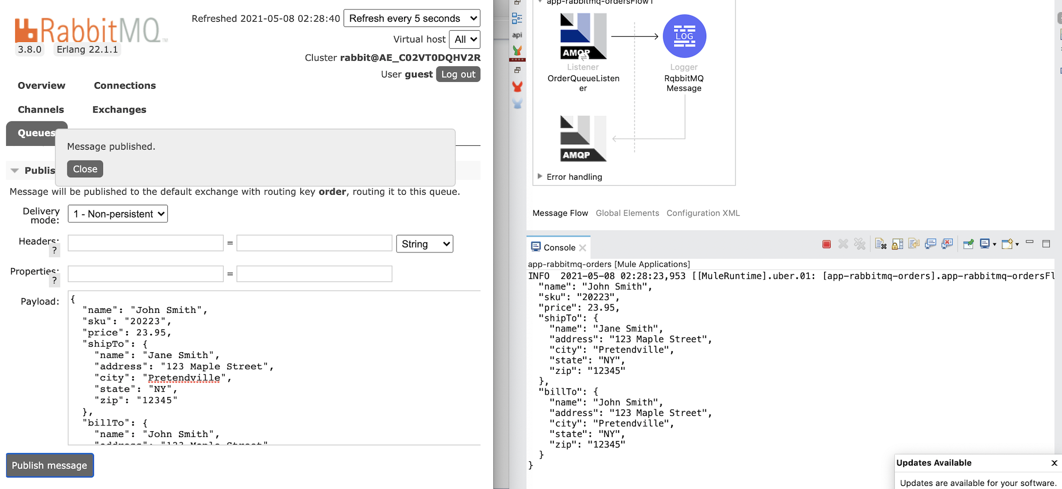Click the 'app-rabbitmq-orders [Mule Applications]' console title

point(609,264)
